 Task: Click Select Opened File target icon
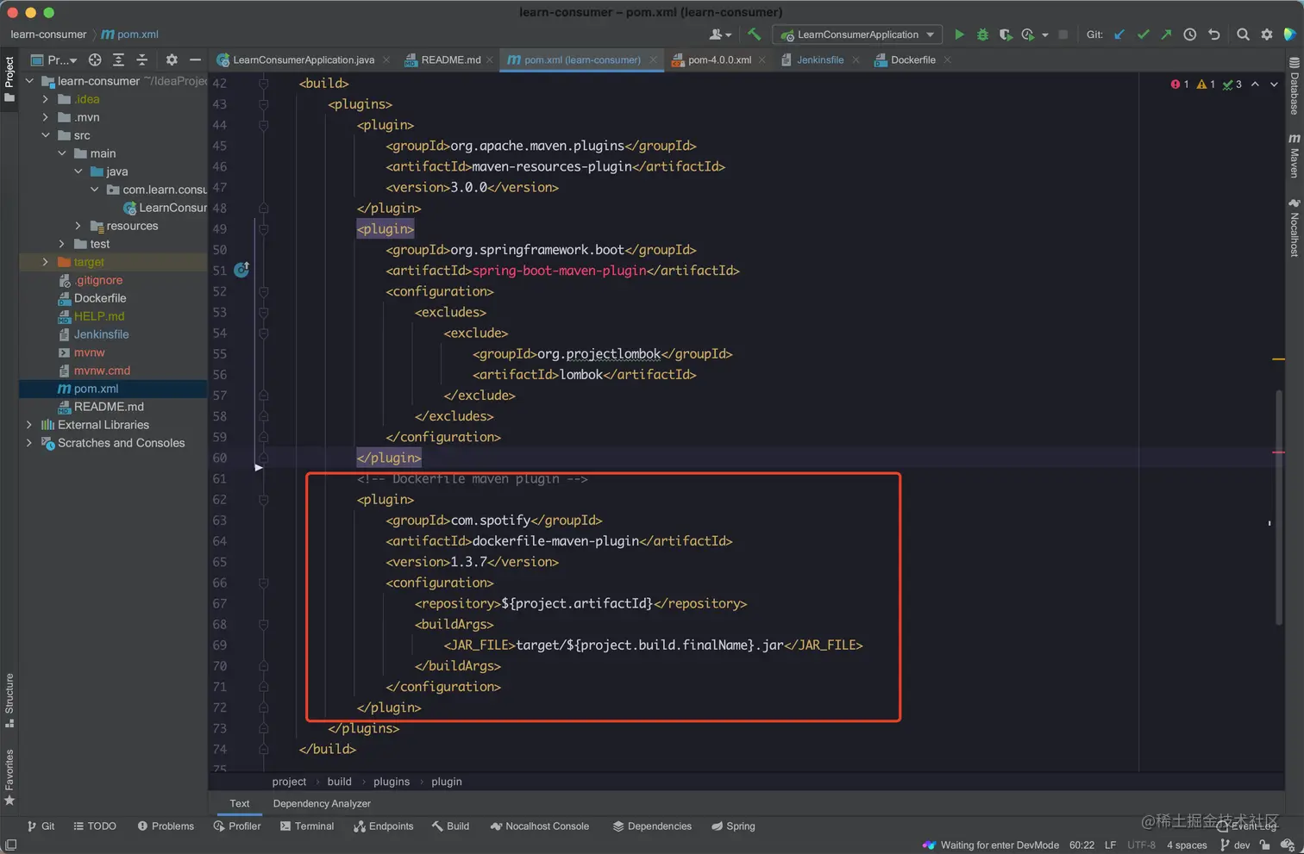click(95, 60)
